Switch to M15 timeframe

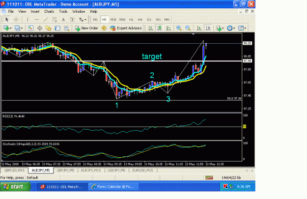(x=113, y=19)
